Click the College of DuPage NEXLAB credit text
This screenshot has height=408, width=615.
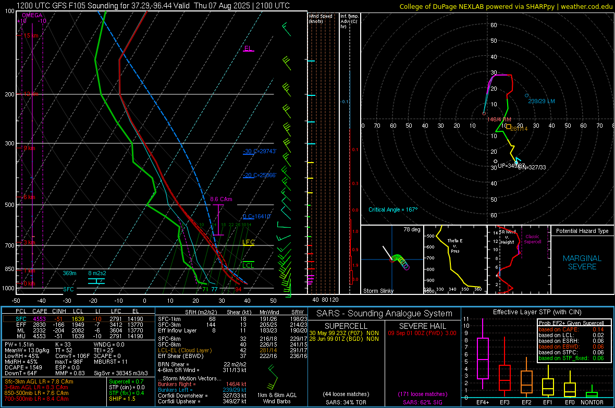point(506,6)
